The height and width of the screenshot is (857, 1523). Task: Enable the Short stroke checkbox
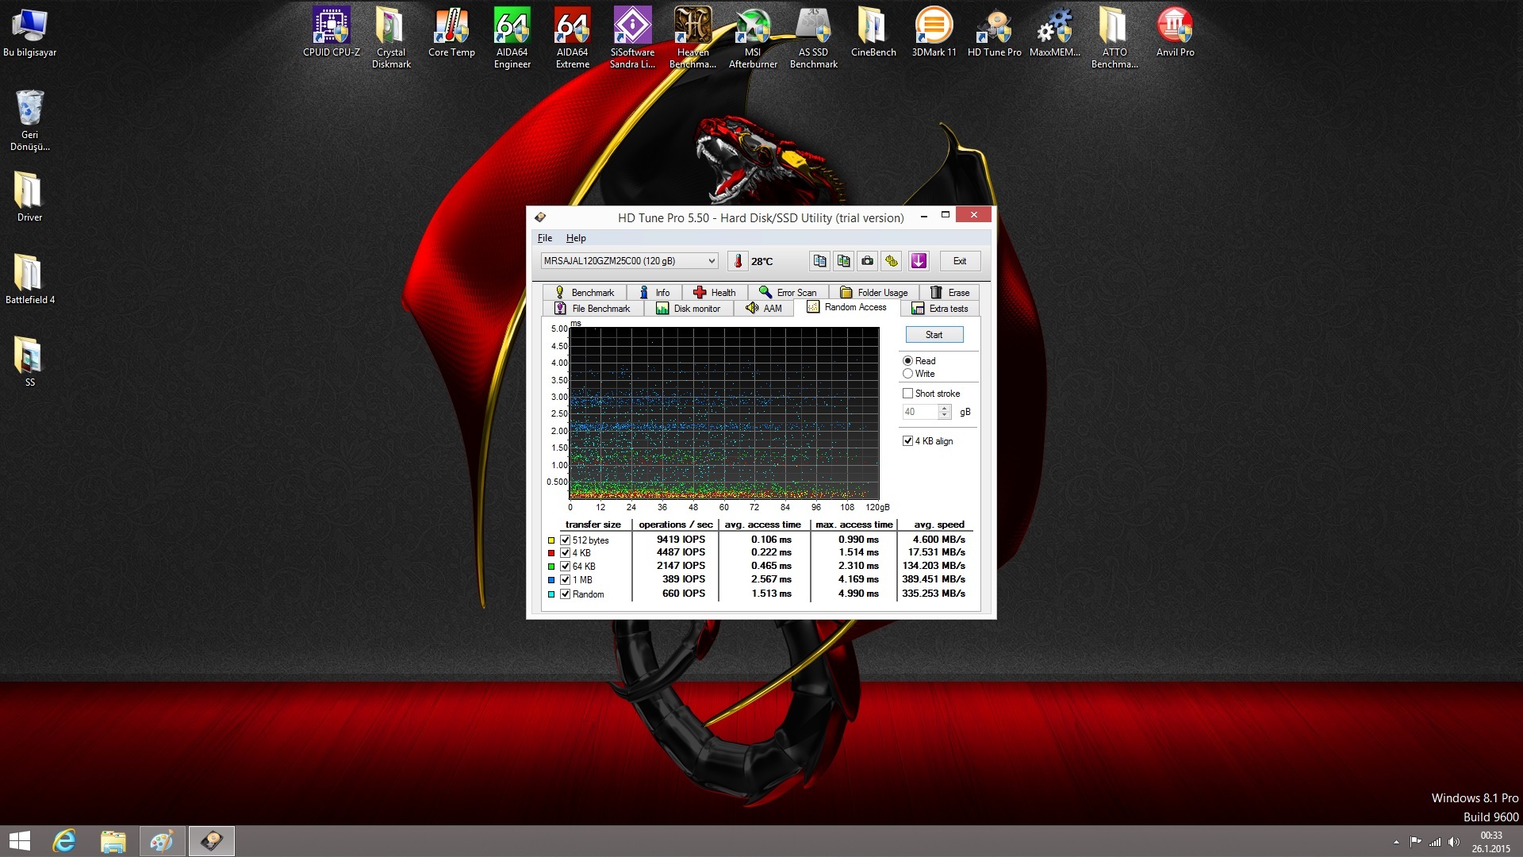coord(907,394)
